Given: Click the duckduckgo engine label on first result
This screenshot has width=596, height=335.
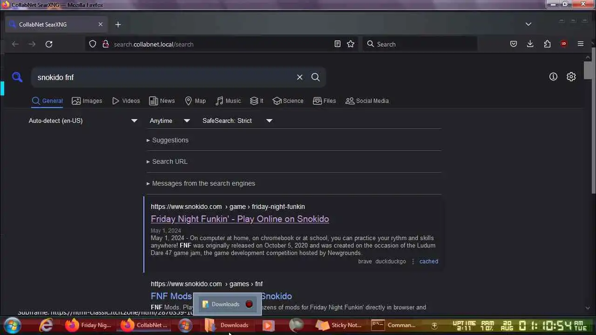Looking at the screenshot, I should click(391, 261).
